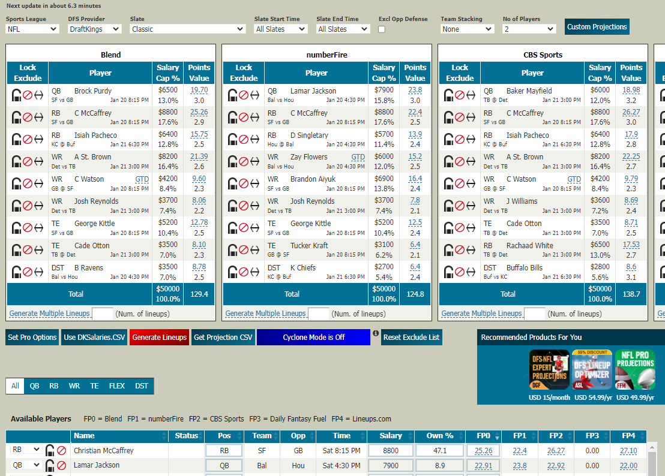Screen dimensions: 665x476
Task: Swap J Williams in CBS Sports lineup
Action: (471, 206)
